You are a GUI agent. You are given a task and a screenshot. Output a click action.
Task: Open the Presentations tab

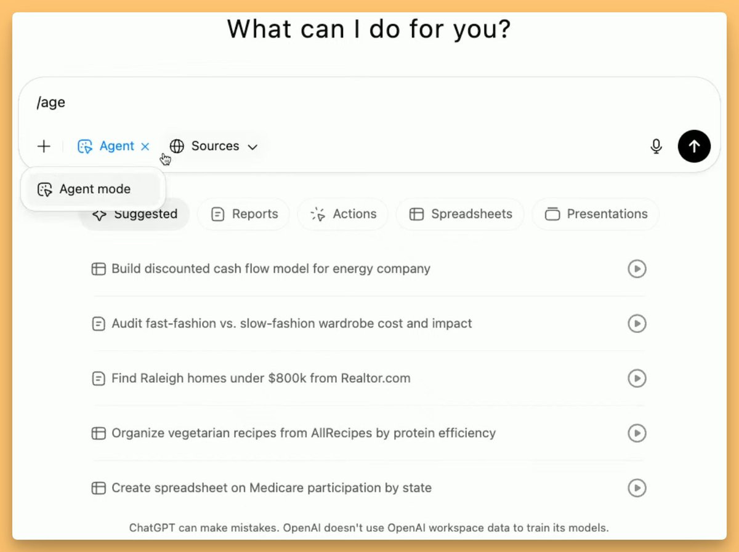596,214
